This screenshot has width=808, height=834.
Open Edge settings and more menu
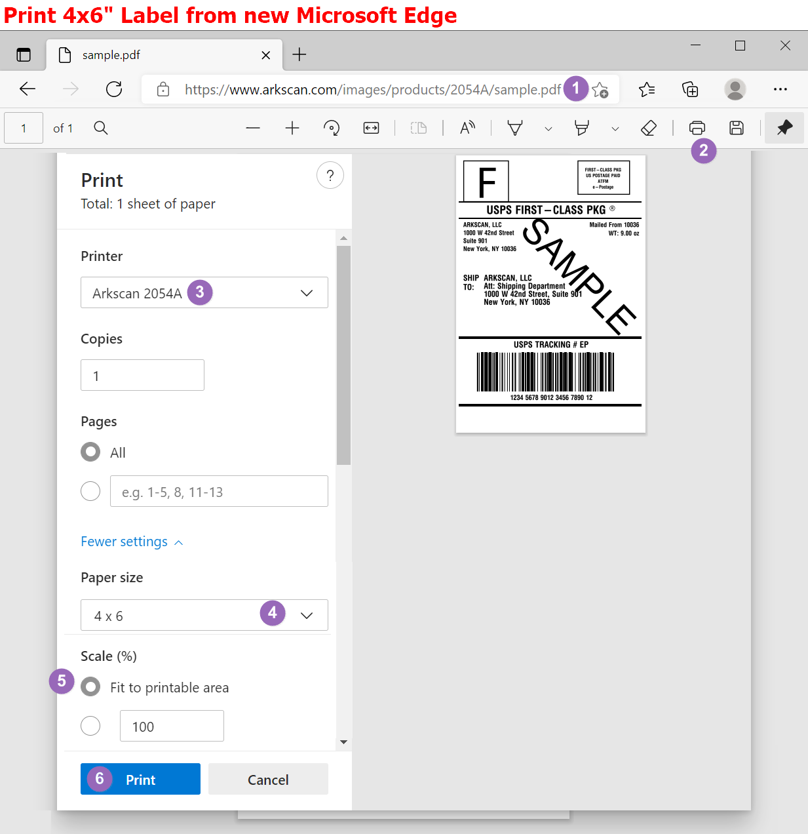pyautogui.click(x=780, y=89)
